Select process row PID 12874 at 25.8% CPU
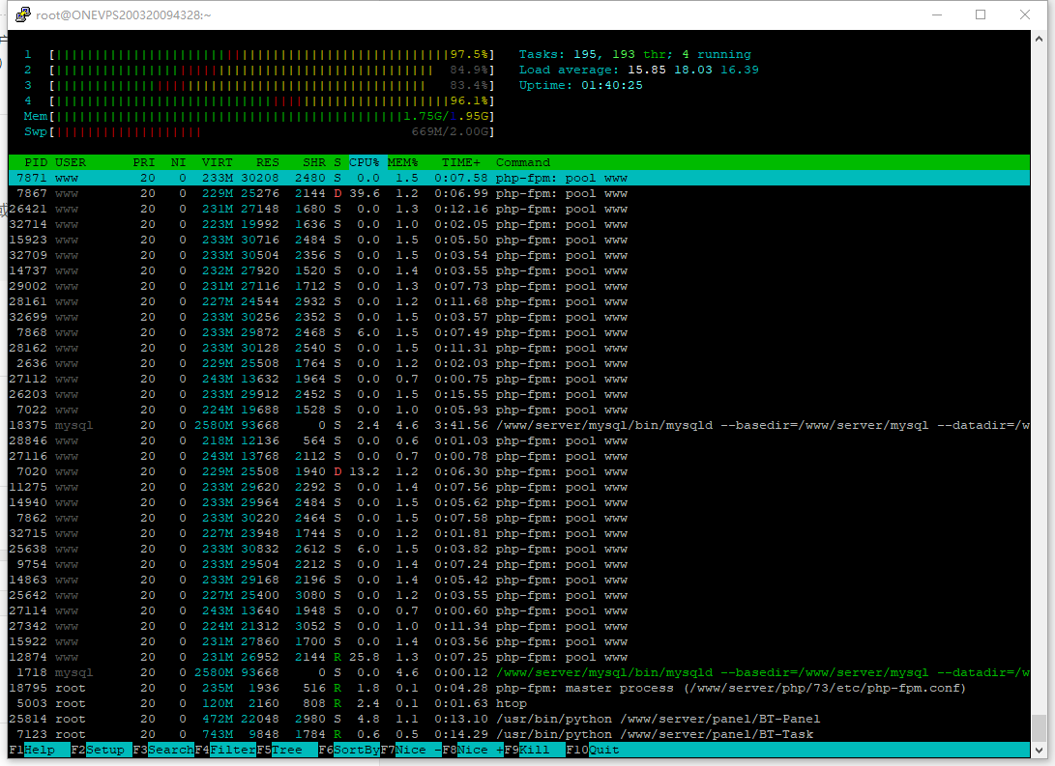Screen dimensions: 1055x766 [x=518, y=657]
